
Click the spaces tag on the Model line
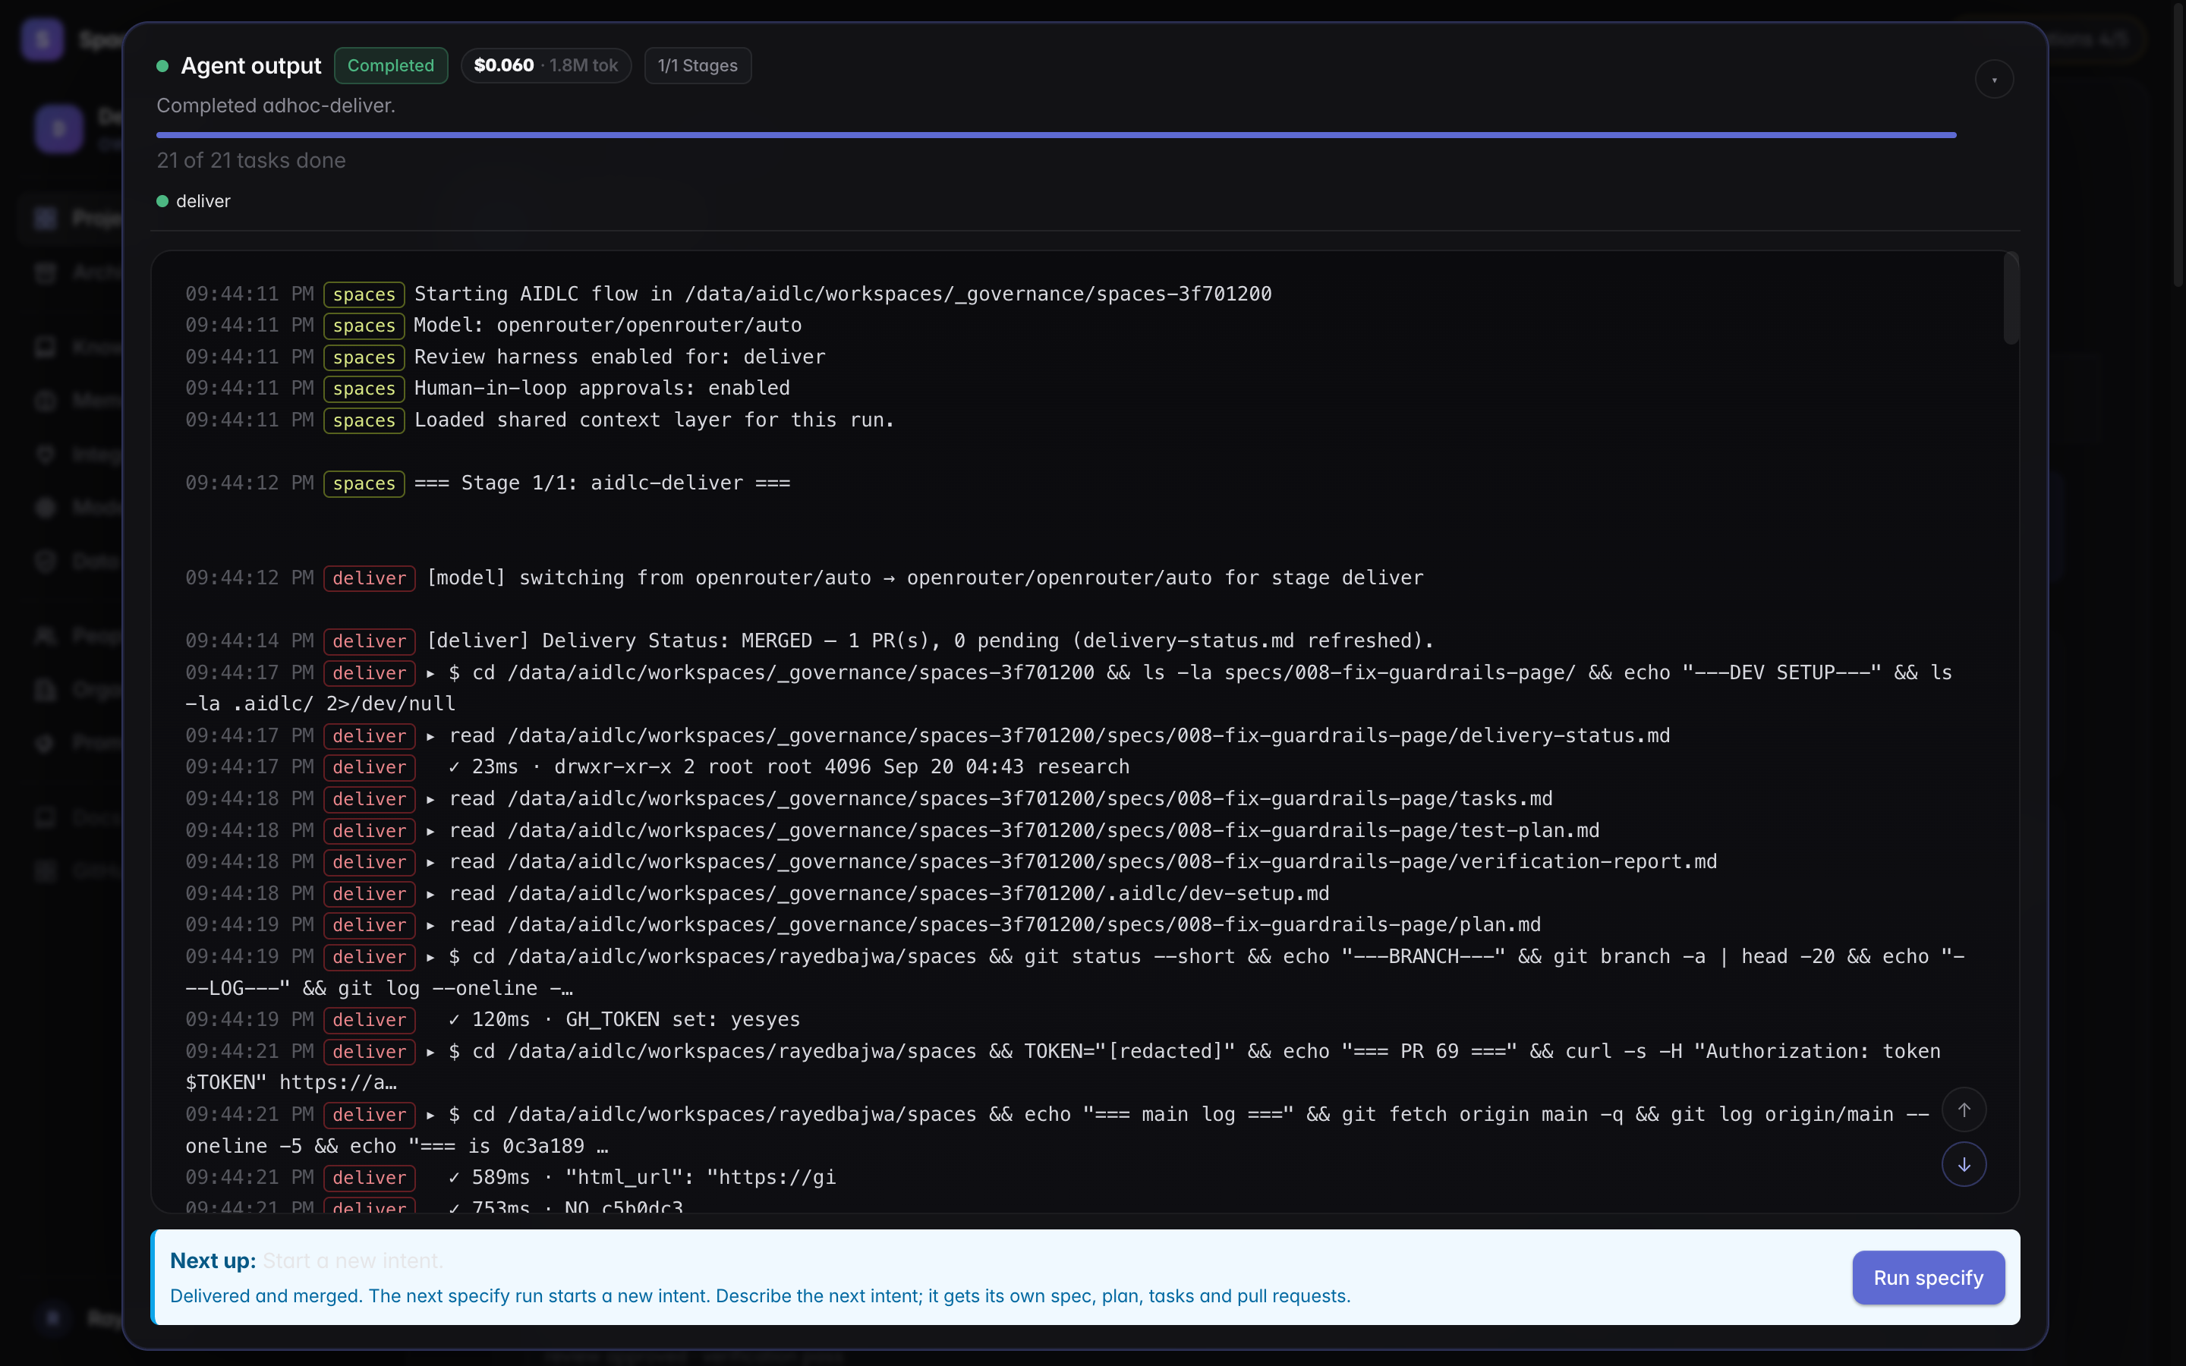point(364,326)
